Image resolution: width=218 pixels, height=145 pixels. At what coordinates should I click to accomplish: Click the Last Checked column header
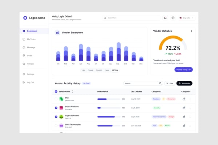[x=136, y=92]
